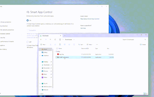Navigate up one folder level
This screenshot has height=97, width=154.
pos(50,40)
